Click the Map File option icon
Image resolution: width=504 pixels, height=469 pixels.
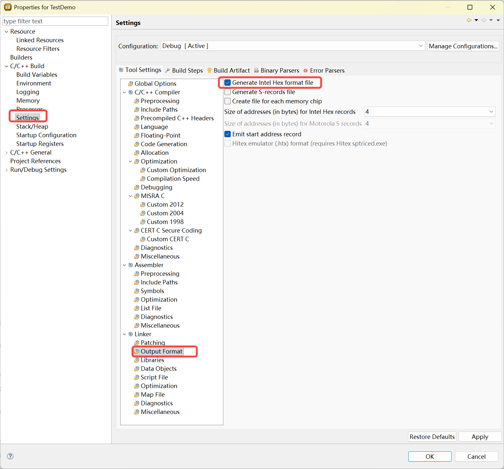[137, 395]
